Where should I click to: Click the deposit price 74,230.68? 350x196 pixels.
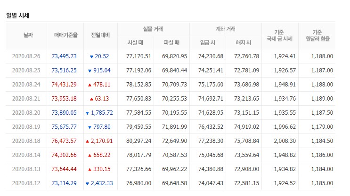tap(211, 56)
